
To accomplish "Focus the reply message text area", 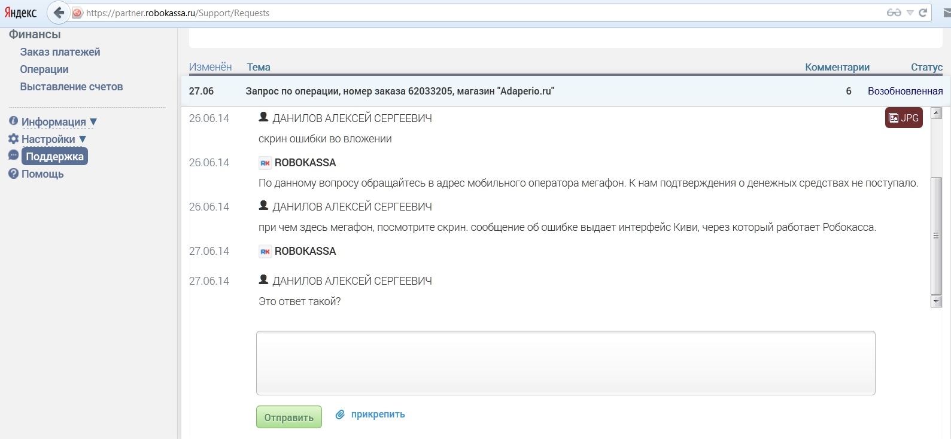I will click(566, 363).
